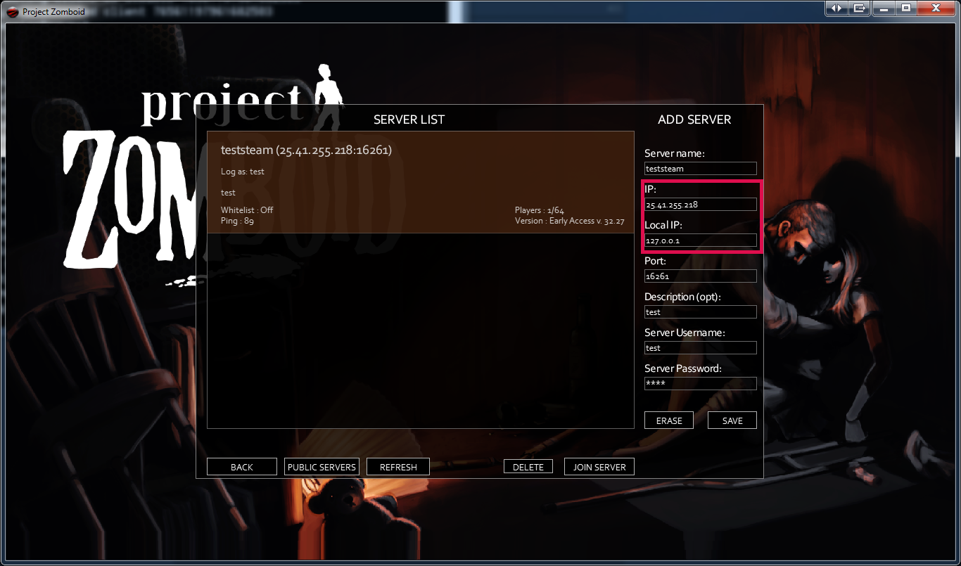Click "Version : Early Access v. 32.27" text
The height and width of the screenshot is (566, 961).
click(569, 221)
